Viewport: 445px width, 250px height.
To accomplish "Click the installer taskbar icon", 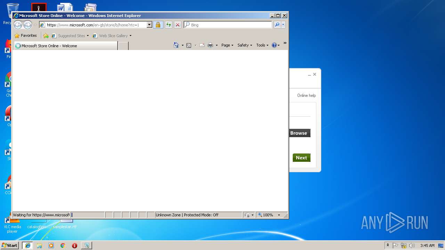I will click(x=87, y=245).
